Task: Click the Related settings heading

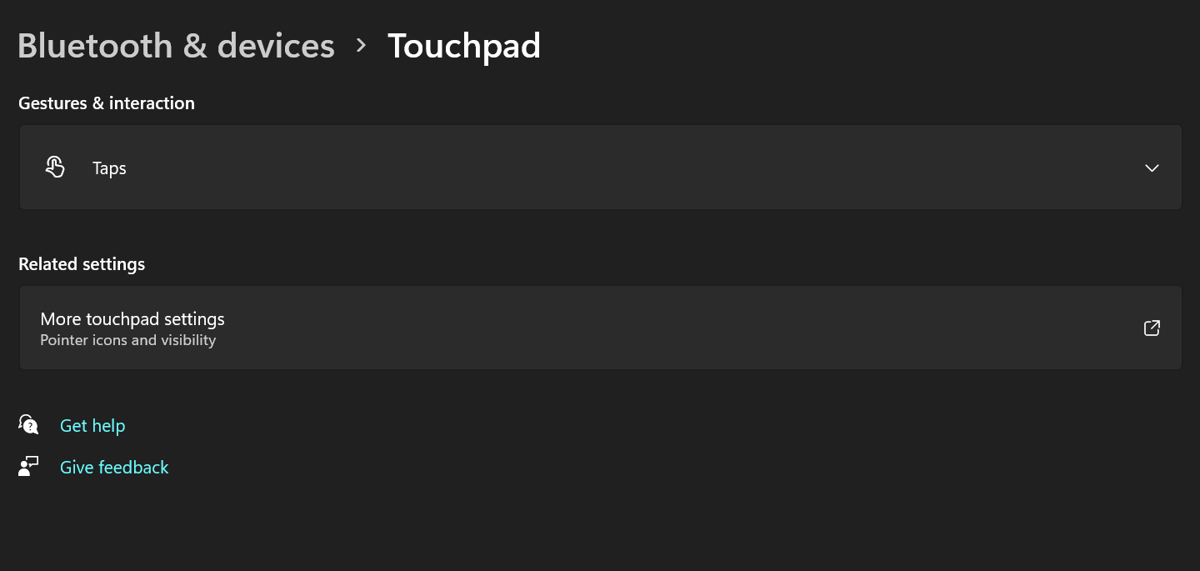Action: coord(82,264)
